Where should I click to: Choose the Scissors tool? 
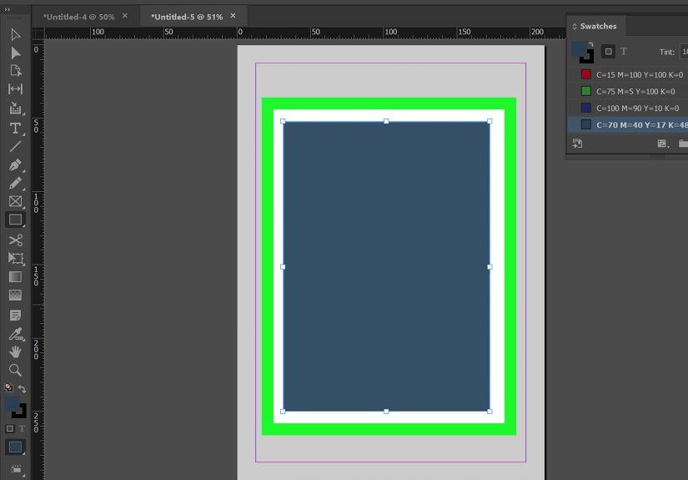[15, 240]
